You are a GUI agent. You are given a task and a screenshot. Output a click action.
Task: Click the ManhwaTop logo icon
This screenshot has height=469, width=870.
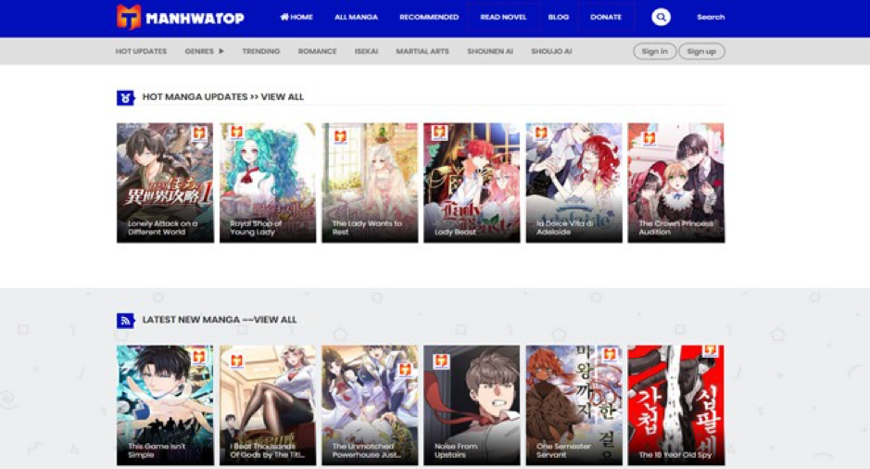tap(129, 17)
